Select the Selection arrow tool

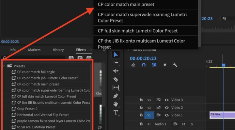pos(116,55)
